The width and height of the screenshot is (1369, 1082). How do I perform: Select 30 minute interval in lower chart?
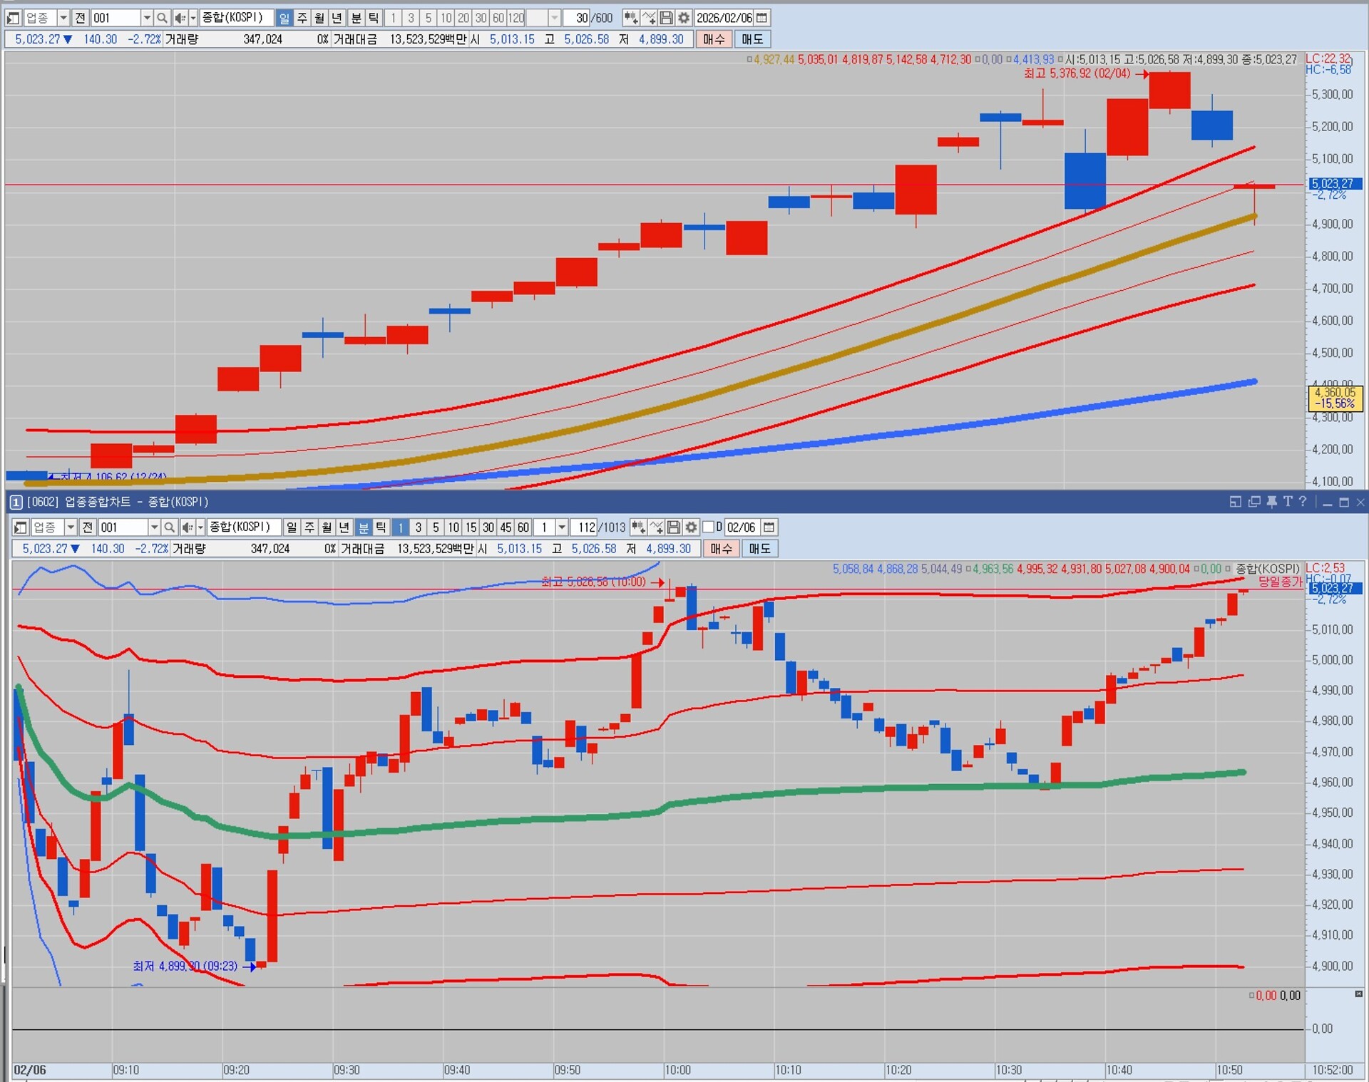pos(488,527)
